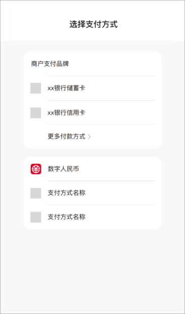The image size is (185, 314).
Task: Select the bottom 支付方式名称 text label
Action: point(67,217)
